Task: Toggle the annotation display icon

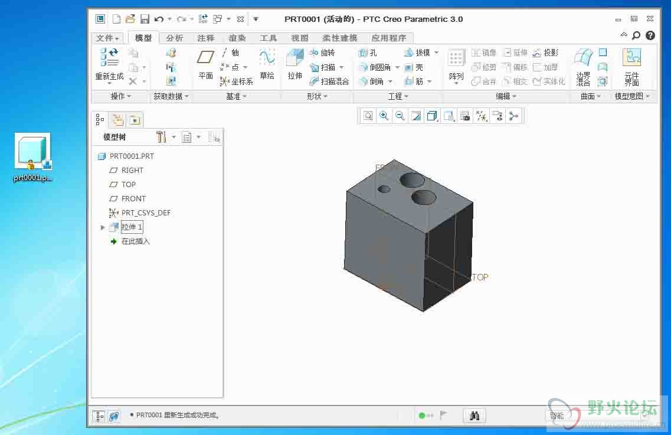Action: (497, 116)
